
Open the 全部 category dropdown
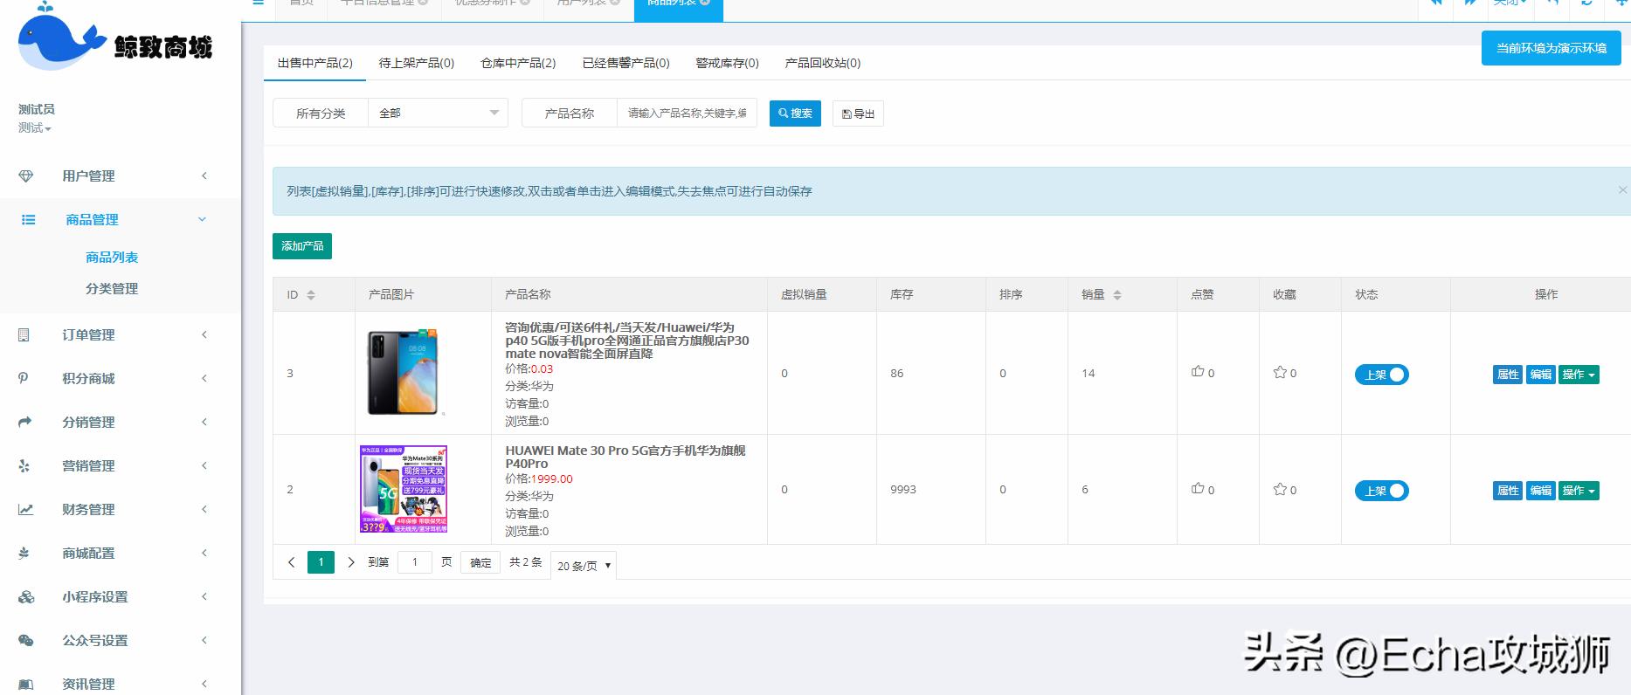tap(438, 113)
